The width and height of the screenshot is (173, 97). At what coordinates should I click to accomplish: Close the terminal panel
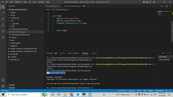[171, 53]
